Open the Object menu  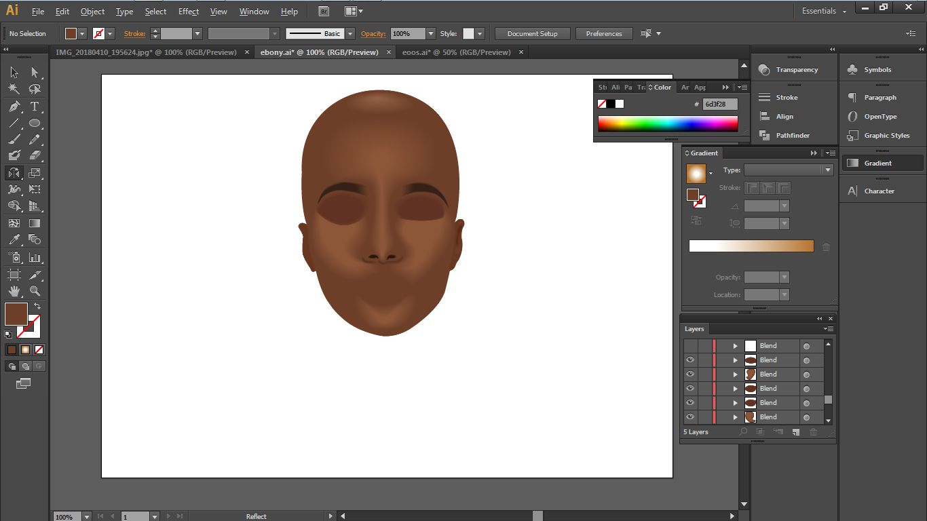coord(92,12)
